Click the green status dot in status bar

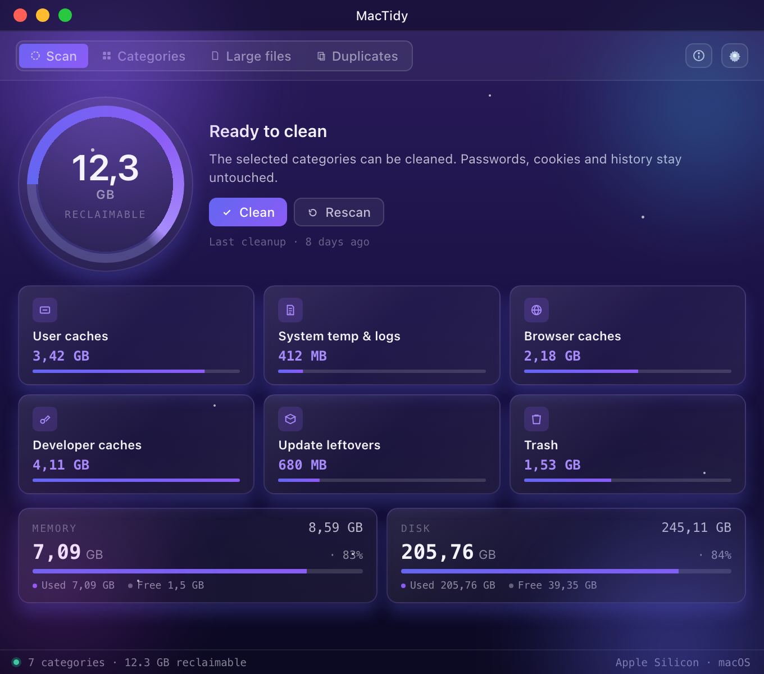pyautogui.click(x=16, y=662)
